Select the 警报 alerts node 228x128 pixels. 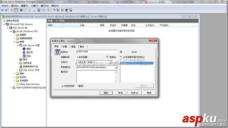click(x=28, y=49)
